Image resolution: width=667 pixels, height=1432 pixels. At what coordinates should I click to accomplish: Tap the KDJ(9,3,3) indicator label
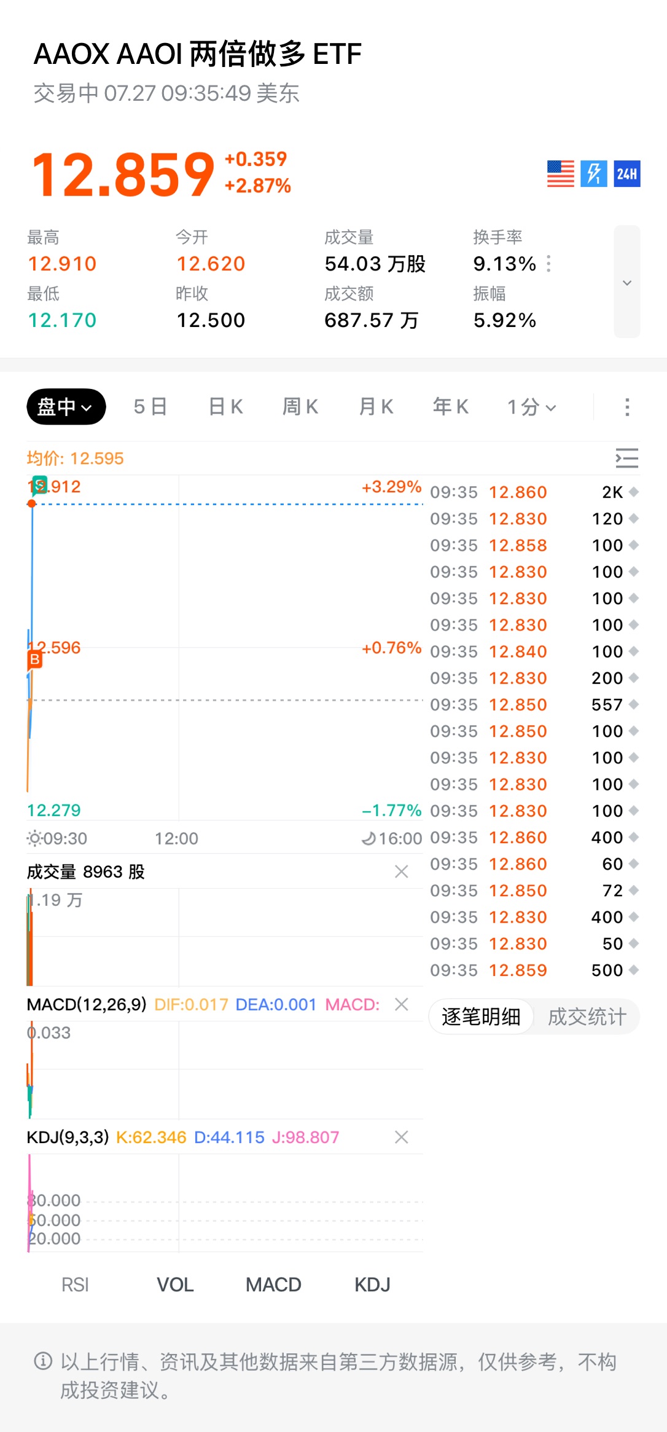tap(68, 1137)
